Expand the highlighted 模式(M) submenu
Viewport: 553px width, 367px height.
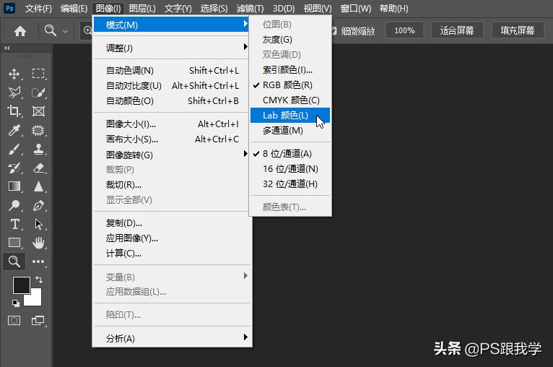(x=171, y=25)
